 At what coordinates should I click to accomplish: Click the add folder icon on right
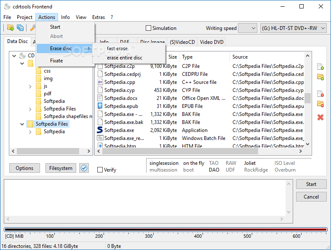pos(320,77)
